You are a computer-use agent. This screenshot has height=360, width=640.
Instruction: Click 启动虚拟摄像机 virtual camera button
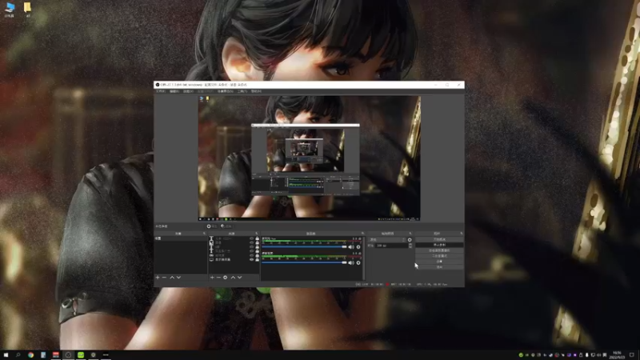(x=439, y=250)
